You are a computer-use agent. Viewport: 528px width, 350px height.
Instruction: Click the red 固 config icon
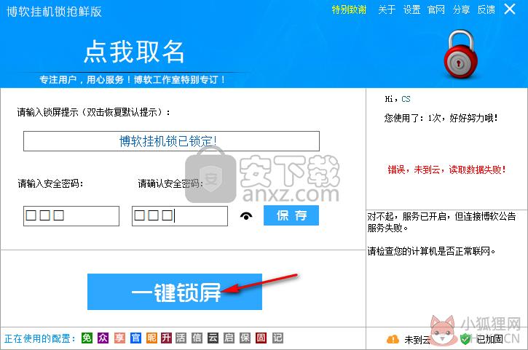point(261,338)
